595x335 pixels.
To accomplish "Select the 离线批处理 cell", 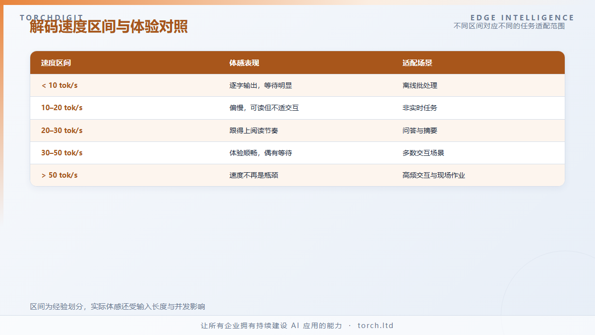I will pyautogui.click(x=420, y=85).
